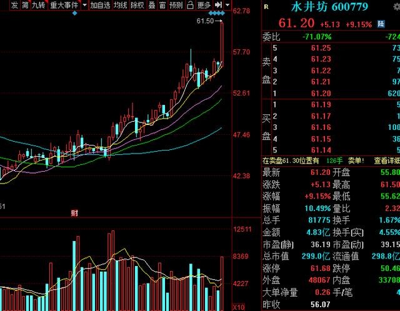Image resolution: width=400 pixels, height=311 pixels.
Task: Toggle 除权 ex-rights adjustment
Action: point(137,5)
